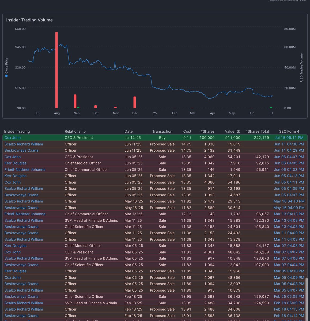Open the May 16 04:10 PM SEC filing
The width and height of the screenshot is (310, 321).
[289, 201]
